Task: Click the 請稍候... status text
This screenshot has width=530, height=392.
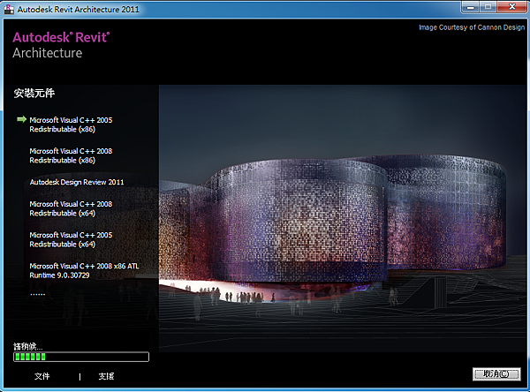Action: 27,346
